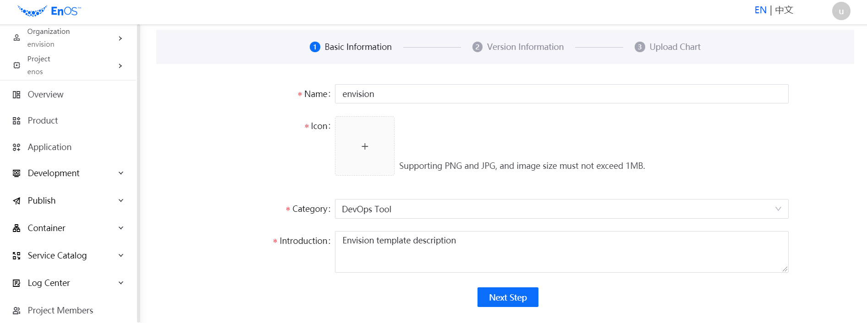Click the 'envision' organization name
The image size is (867, 323).
click(41, 44)
